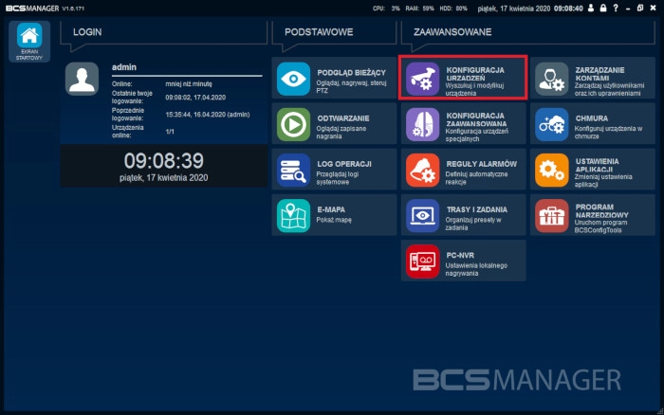Click 'Oglądaj zapisane nagrania' description

tap(341, 133)
